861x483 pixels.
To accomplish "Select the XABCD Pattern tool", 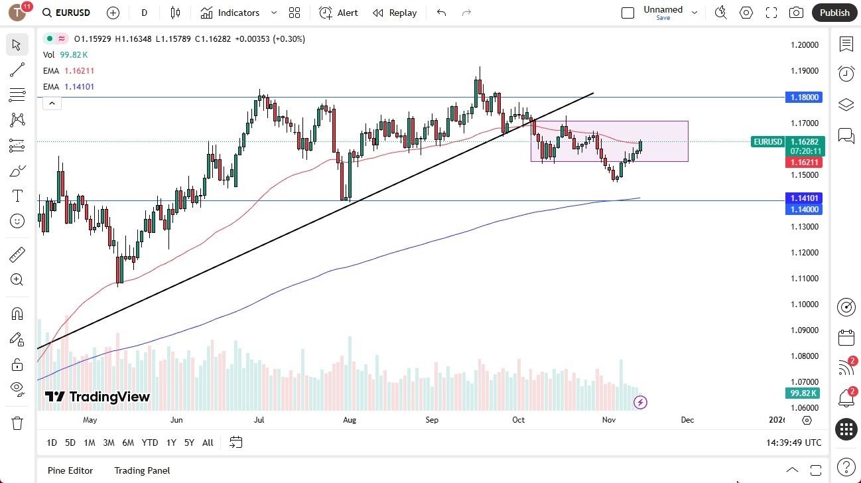I will (x=17, y=120).
